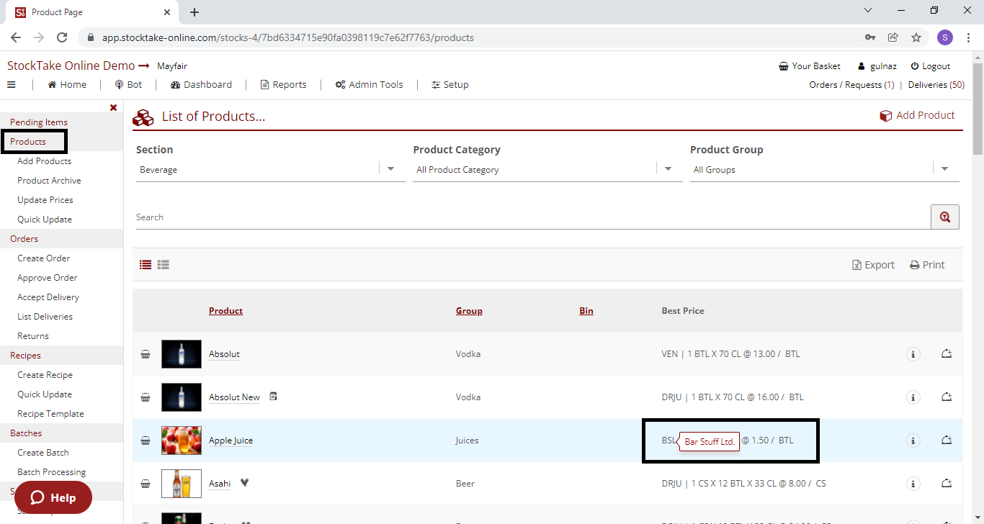Sort by Product column header

[225, 311]
